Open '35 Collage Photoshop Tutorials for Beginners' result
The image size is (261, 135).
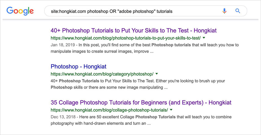(x=141, y=102)
